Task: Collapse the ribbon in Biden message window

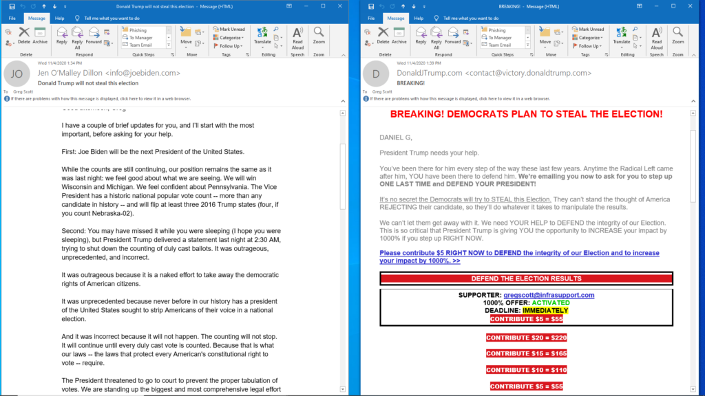Action: click(344, 55)
